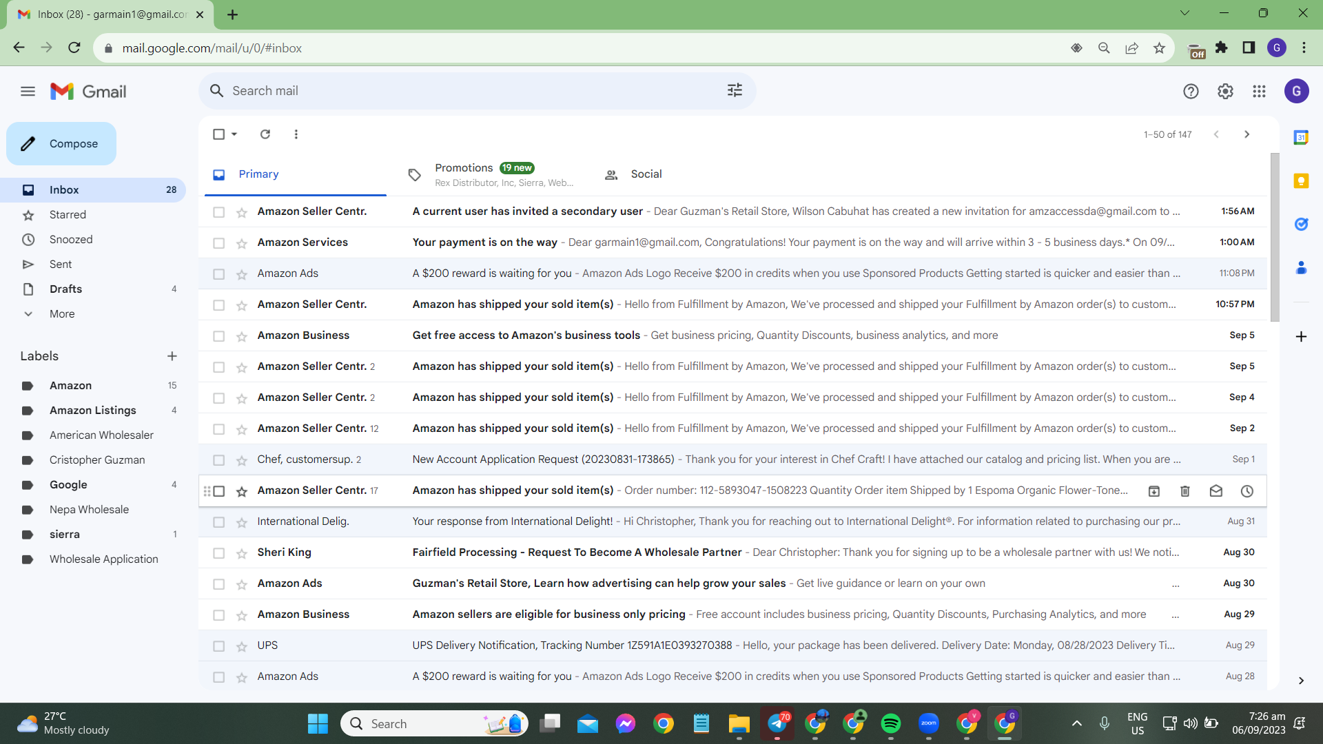Select the Amazon Seller Centr. 1:56 AM email checkbox

click(x=218, y=212)
